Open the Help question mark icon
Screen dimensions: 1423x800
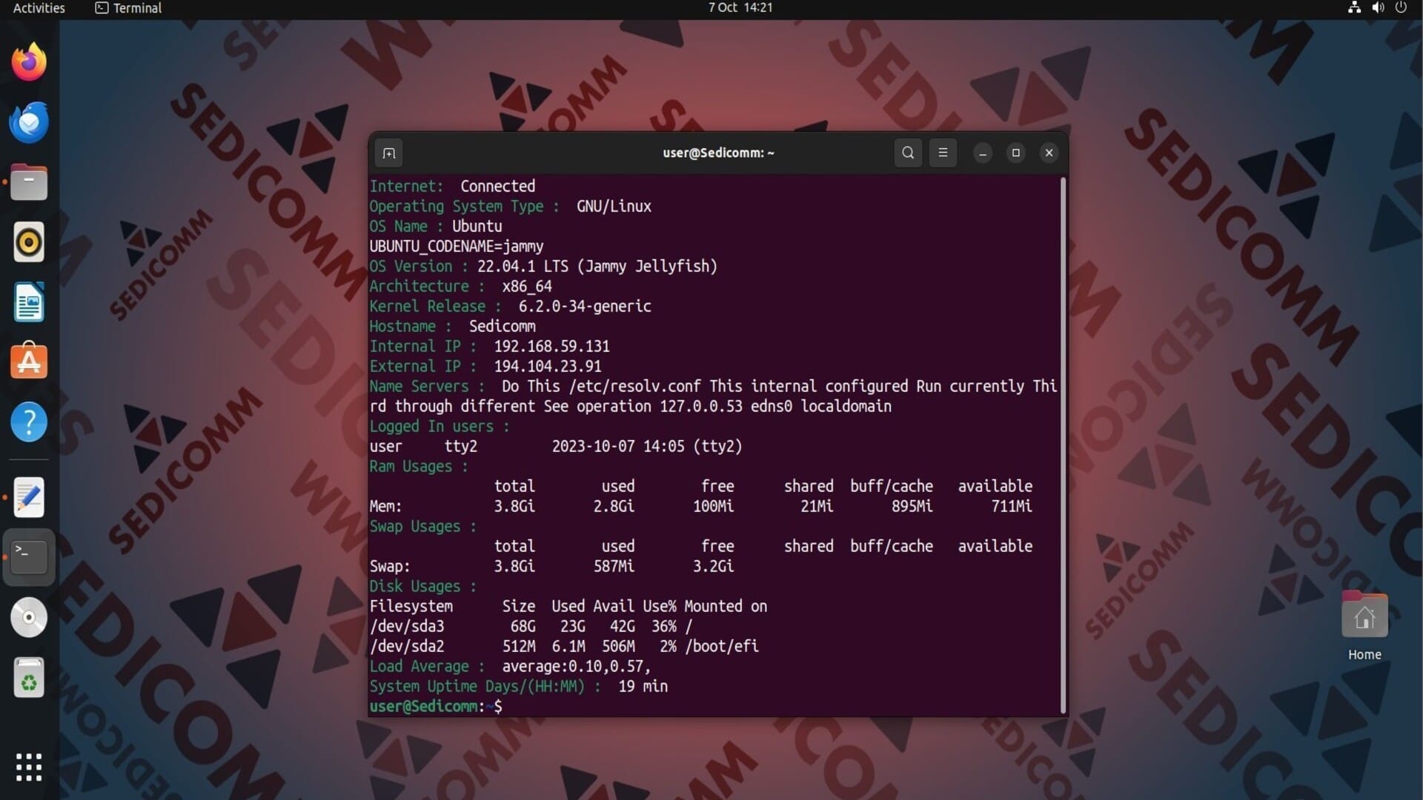(29, 422)
